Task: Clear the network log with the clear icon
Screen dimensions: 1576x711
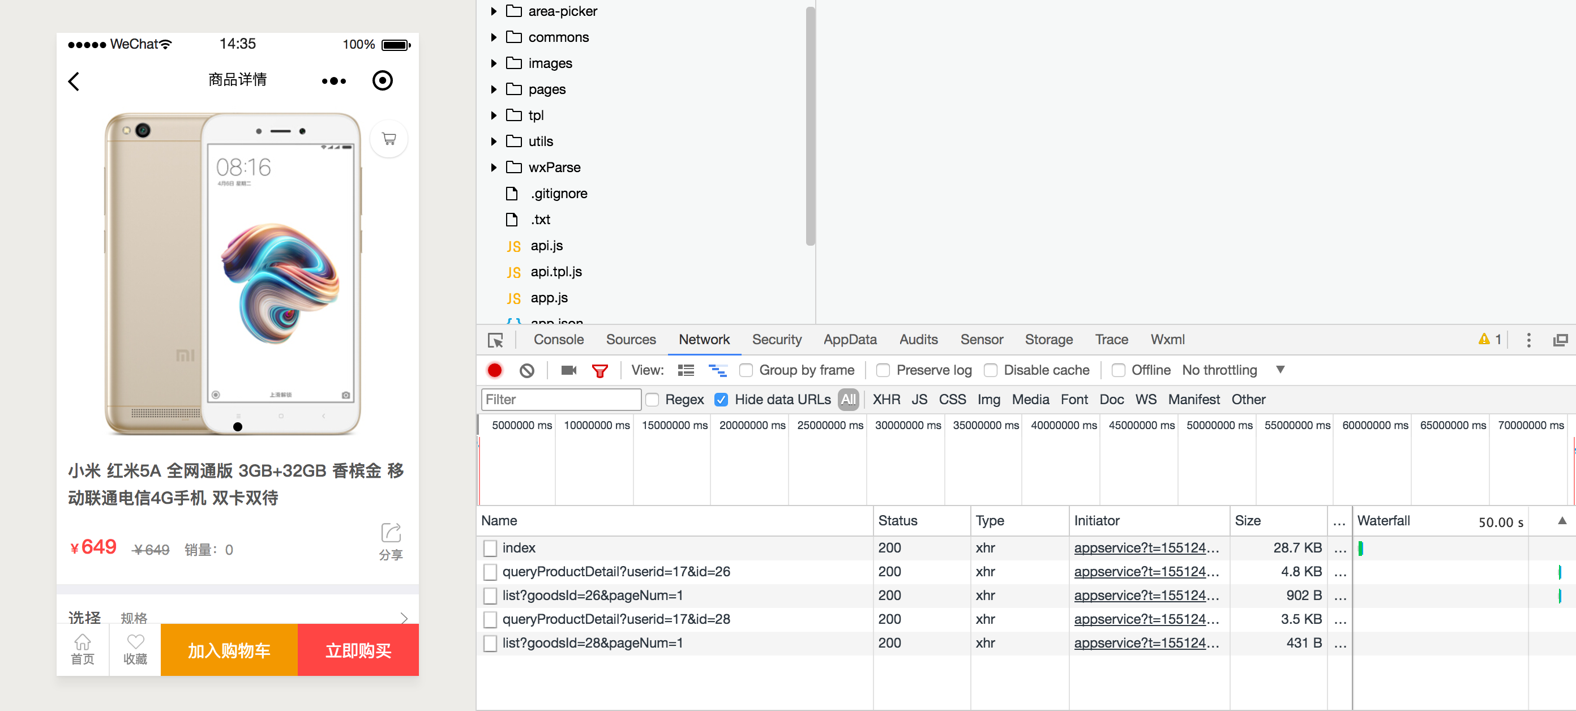Action: [526, 370]
